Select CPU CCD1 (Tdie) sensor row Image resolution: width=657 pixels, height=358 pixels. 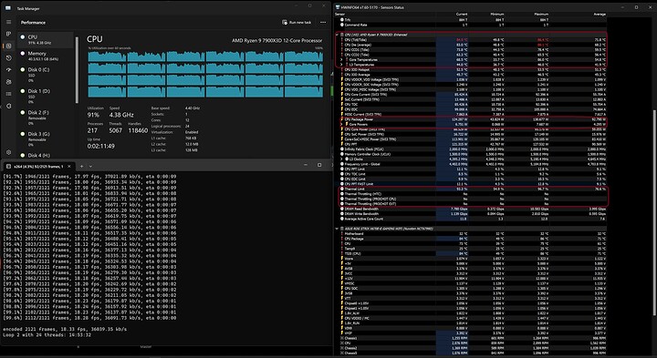tap(472, 50)
